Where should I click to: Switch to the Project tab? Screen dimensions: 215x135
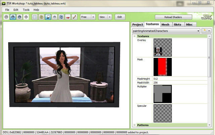pyautogui.click(x=137, y=24)
